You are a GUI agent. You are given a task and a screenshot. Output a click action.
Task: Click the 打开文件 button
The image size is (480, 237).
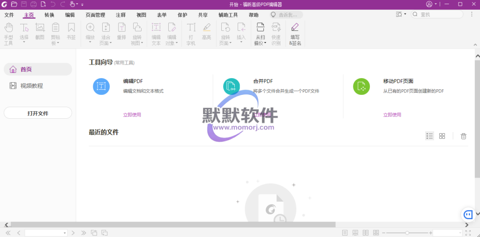37,113
